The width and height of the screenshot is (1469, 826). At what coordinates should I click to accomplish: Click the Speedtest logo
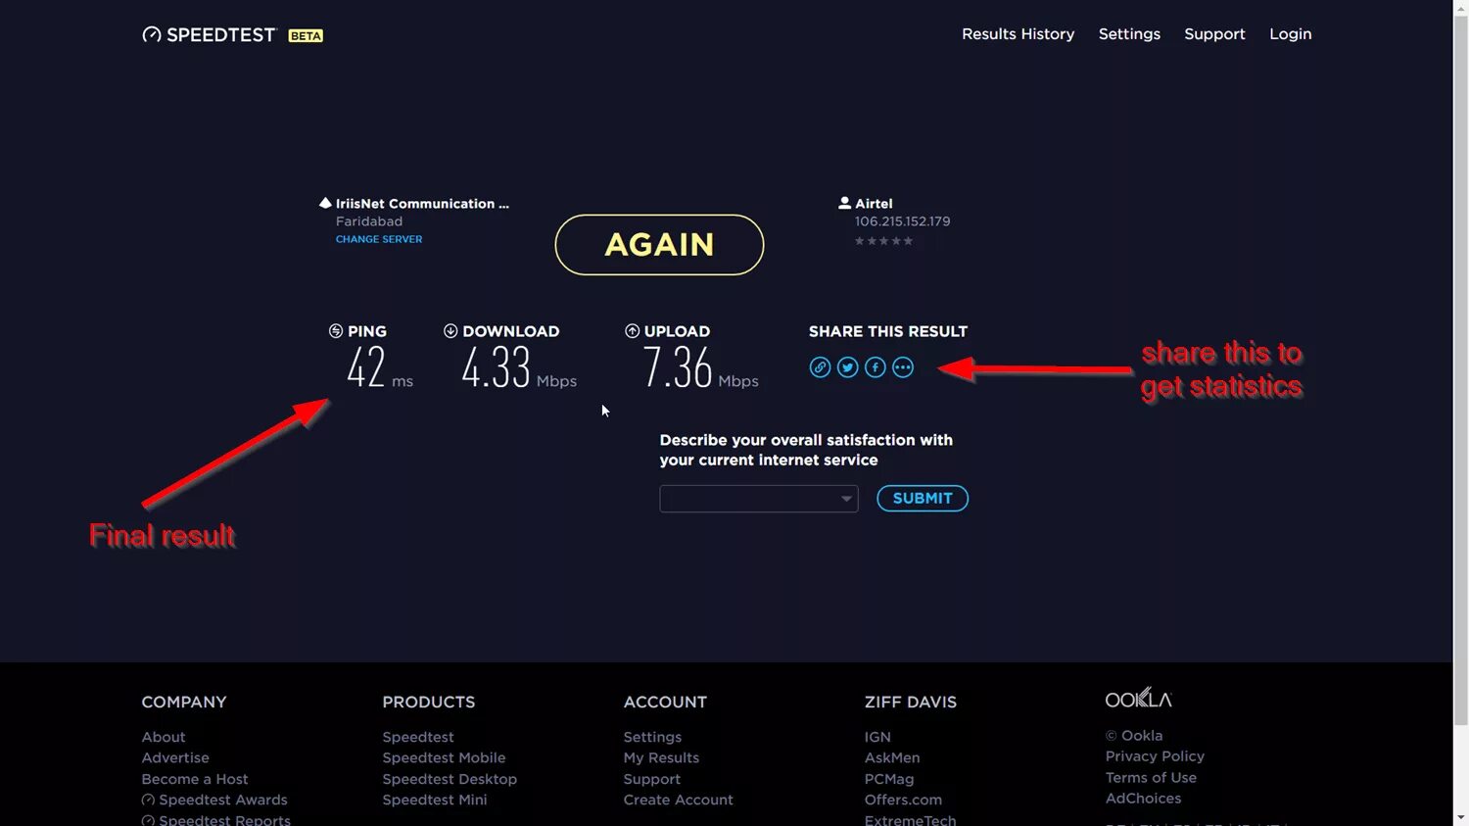pos(210,34)
